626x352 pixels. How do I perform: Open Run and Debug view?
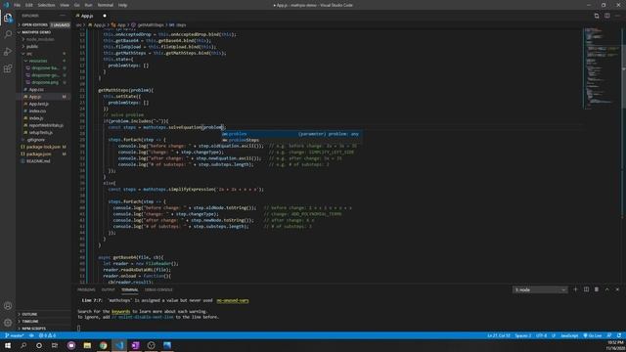click(x=8, y=52)
